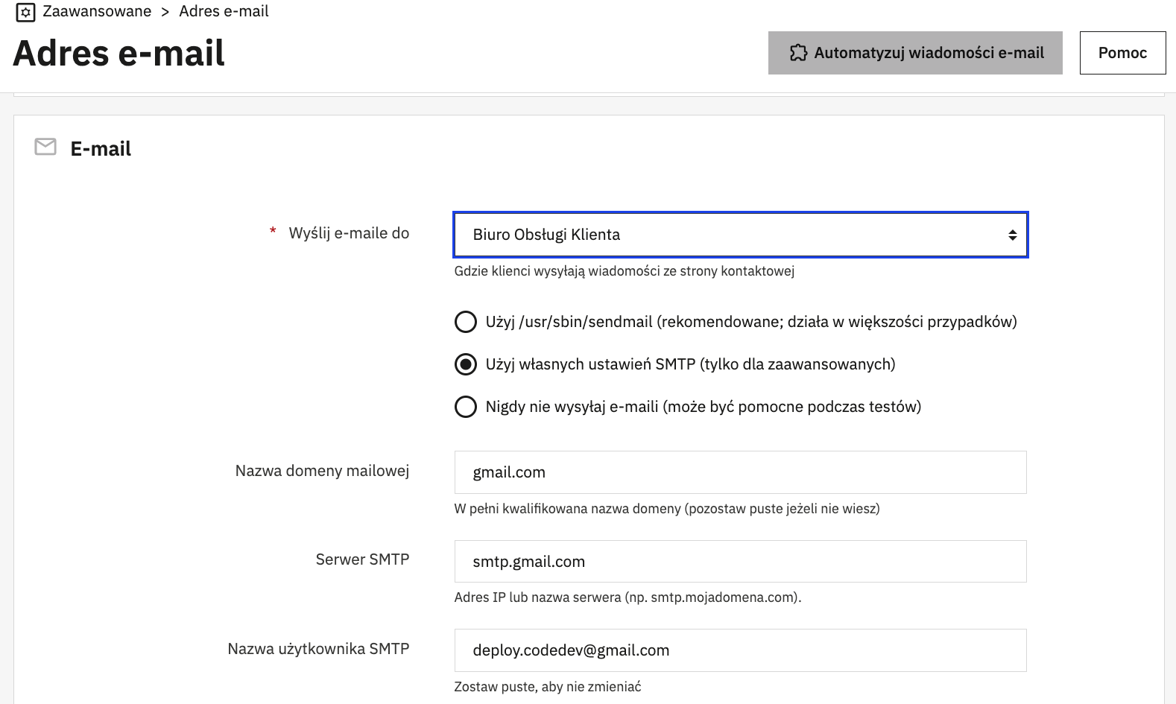Click the Nazwa domeny mailowej label
The width and height of the screenshot is (1176, 704).
tap(322, 471)
